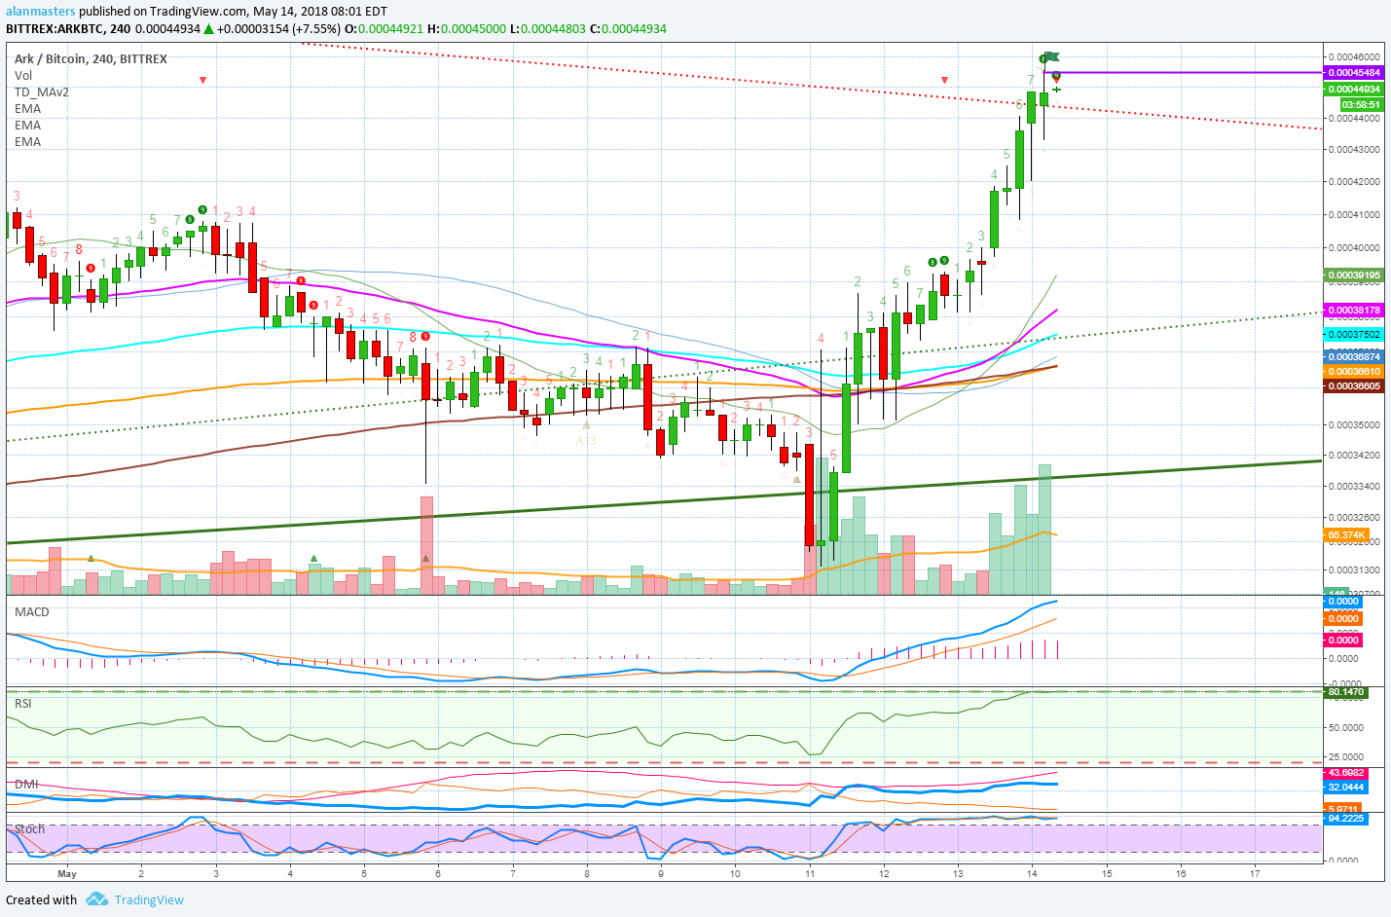The image size is (1391, 917).
Task: Click the pink 0.0000 MACD histogram label
Action: [x=1343, y=640]
